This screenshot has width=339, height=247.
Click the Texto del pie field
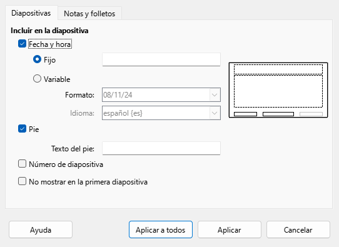tap(161, 148)
